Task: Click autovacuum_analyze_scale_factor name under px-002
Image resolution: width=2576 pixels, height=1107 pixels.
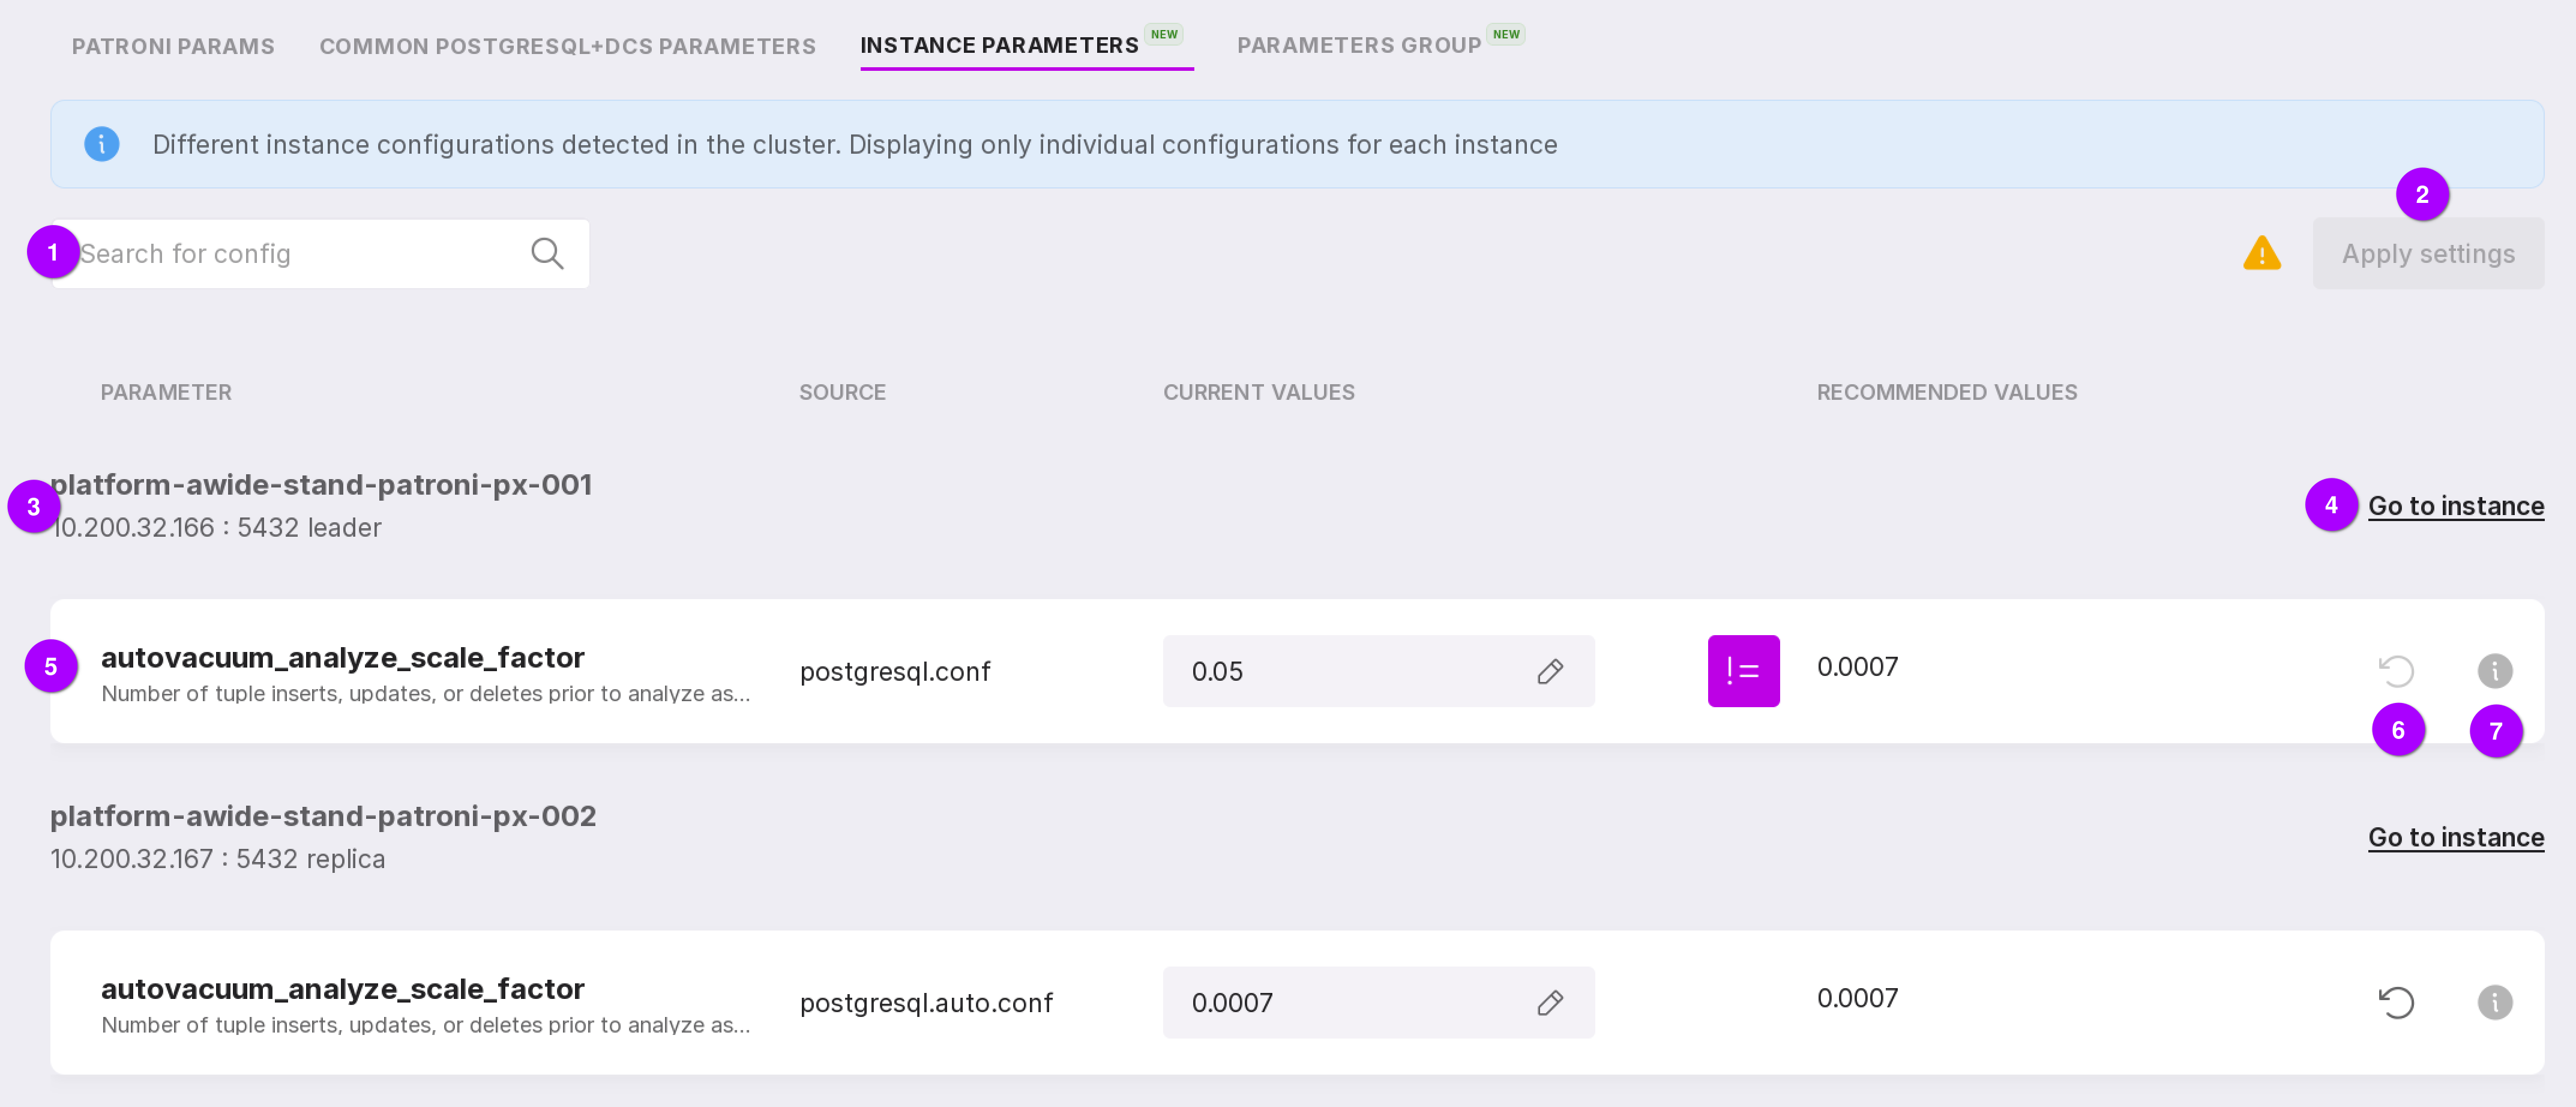Action: tap(342, 988)
